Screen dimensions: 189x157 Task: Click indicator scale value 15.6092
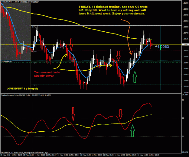coord(185,152)
